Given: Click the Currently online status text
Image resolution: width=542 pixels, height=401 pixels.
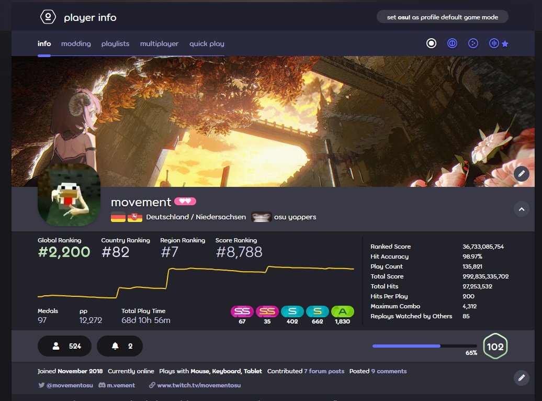Looking at the screenshot, I should [131, 371].
